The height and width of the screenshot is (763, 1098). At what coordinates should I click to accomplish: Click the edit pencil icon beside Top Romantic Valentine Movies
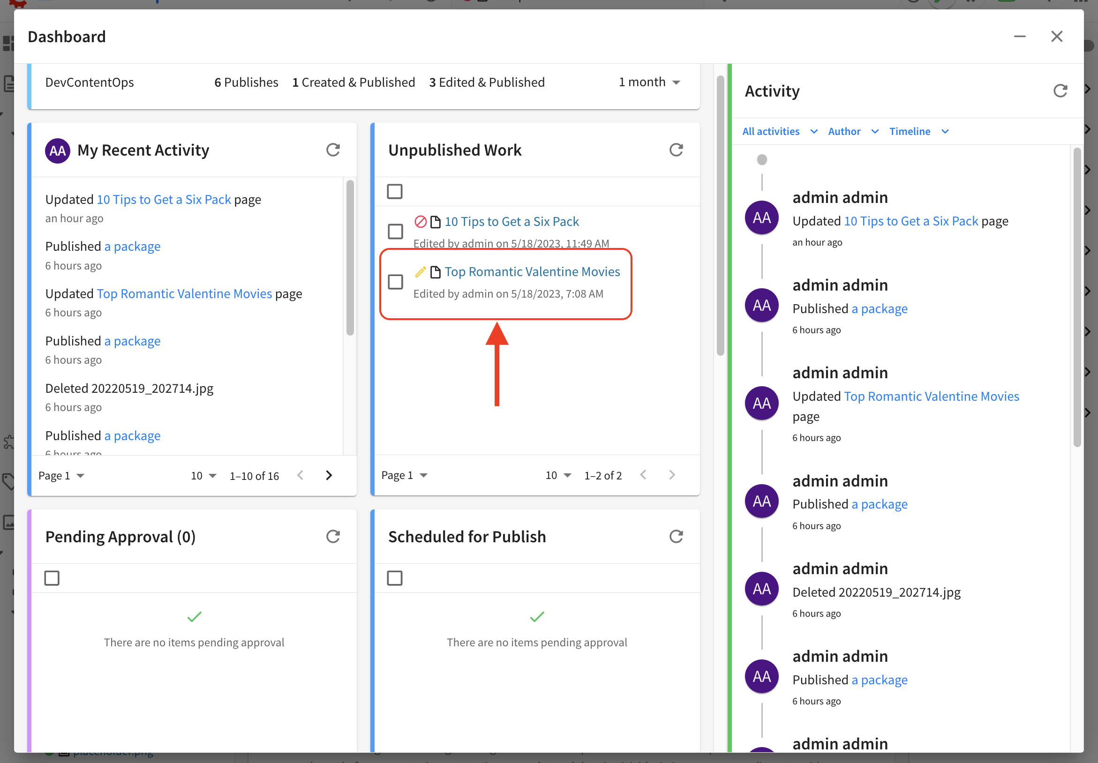point(421,271)
